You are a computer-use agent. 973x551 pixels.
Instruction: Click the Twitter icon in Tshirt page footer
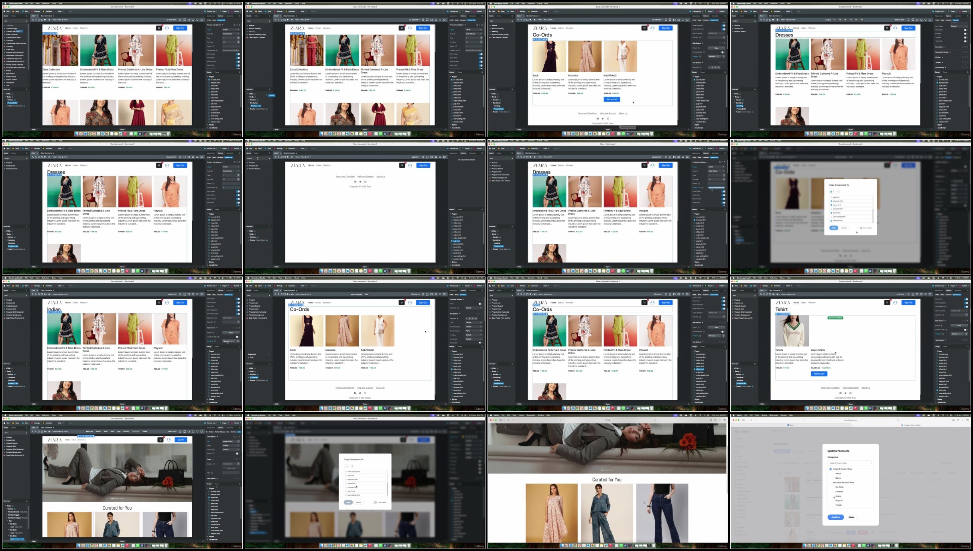pyautogui.click(x=845, y=393)
